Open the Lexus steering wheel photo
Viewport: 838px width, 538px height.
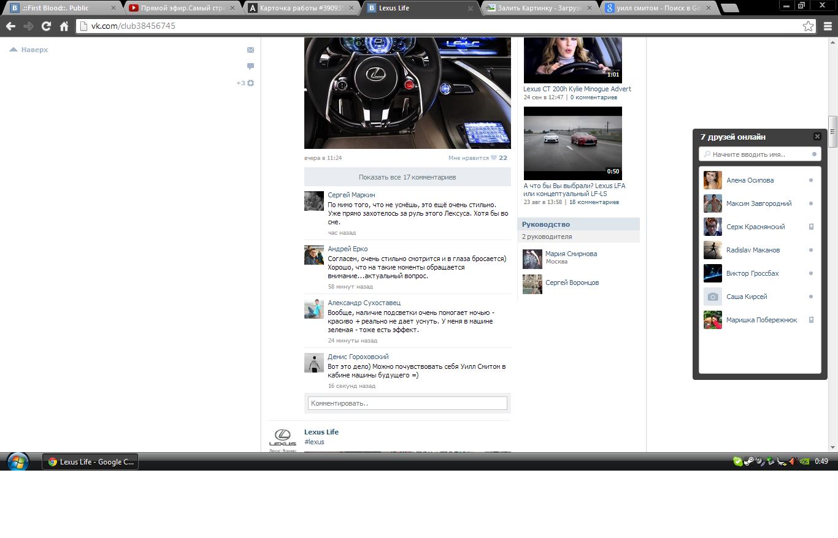pos(407,93)
